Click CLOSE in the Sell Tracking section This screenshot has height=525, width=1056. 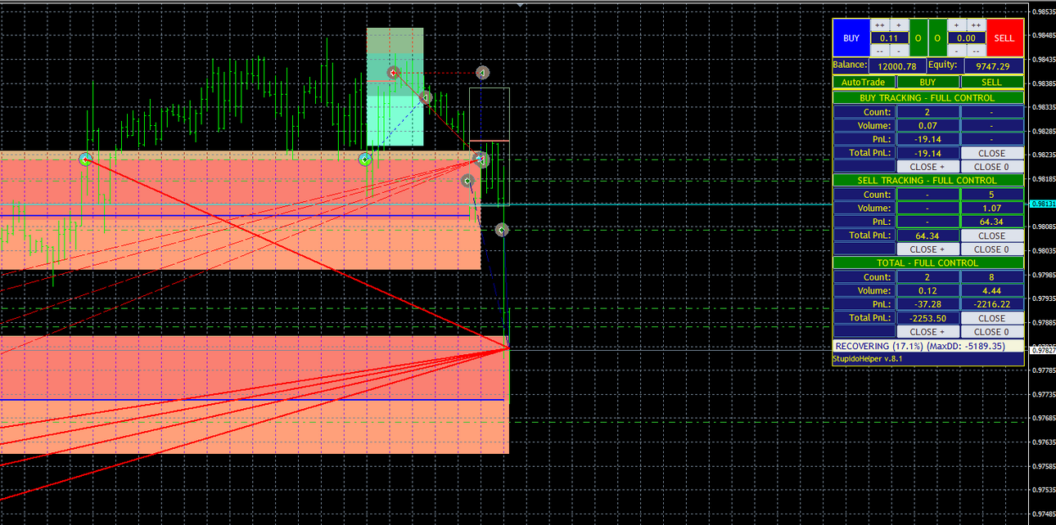coord(992,236)
